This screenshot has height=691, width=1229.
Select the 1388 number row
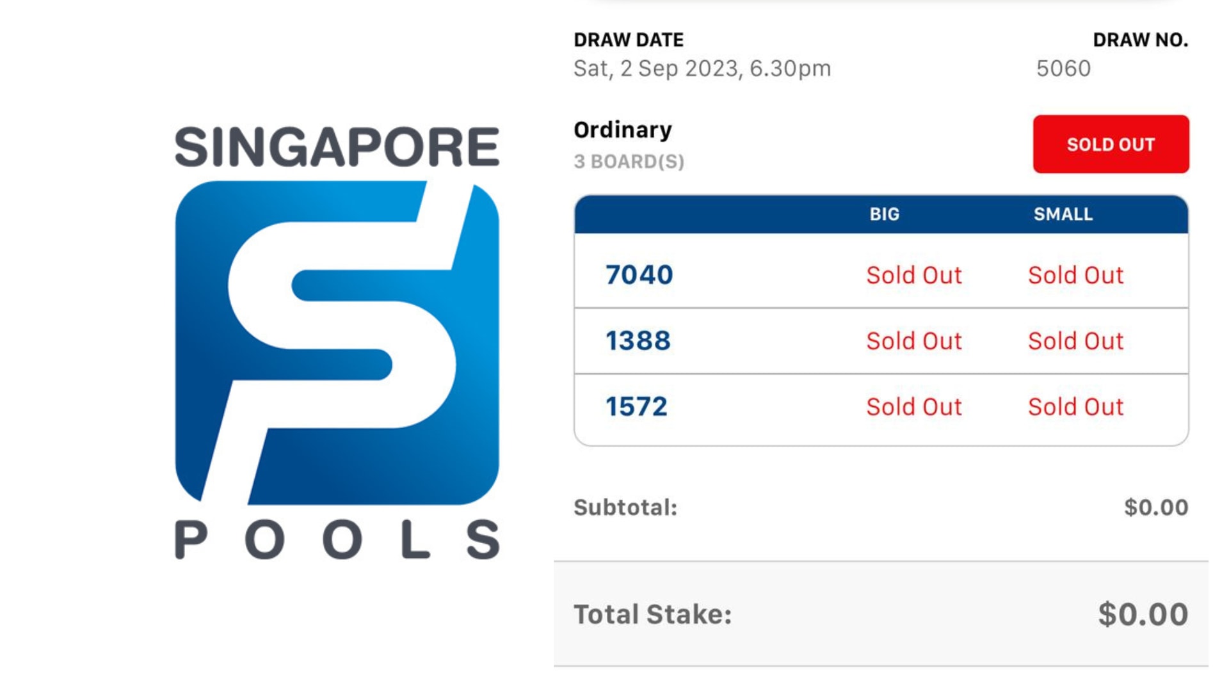881,341
